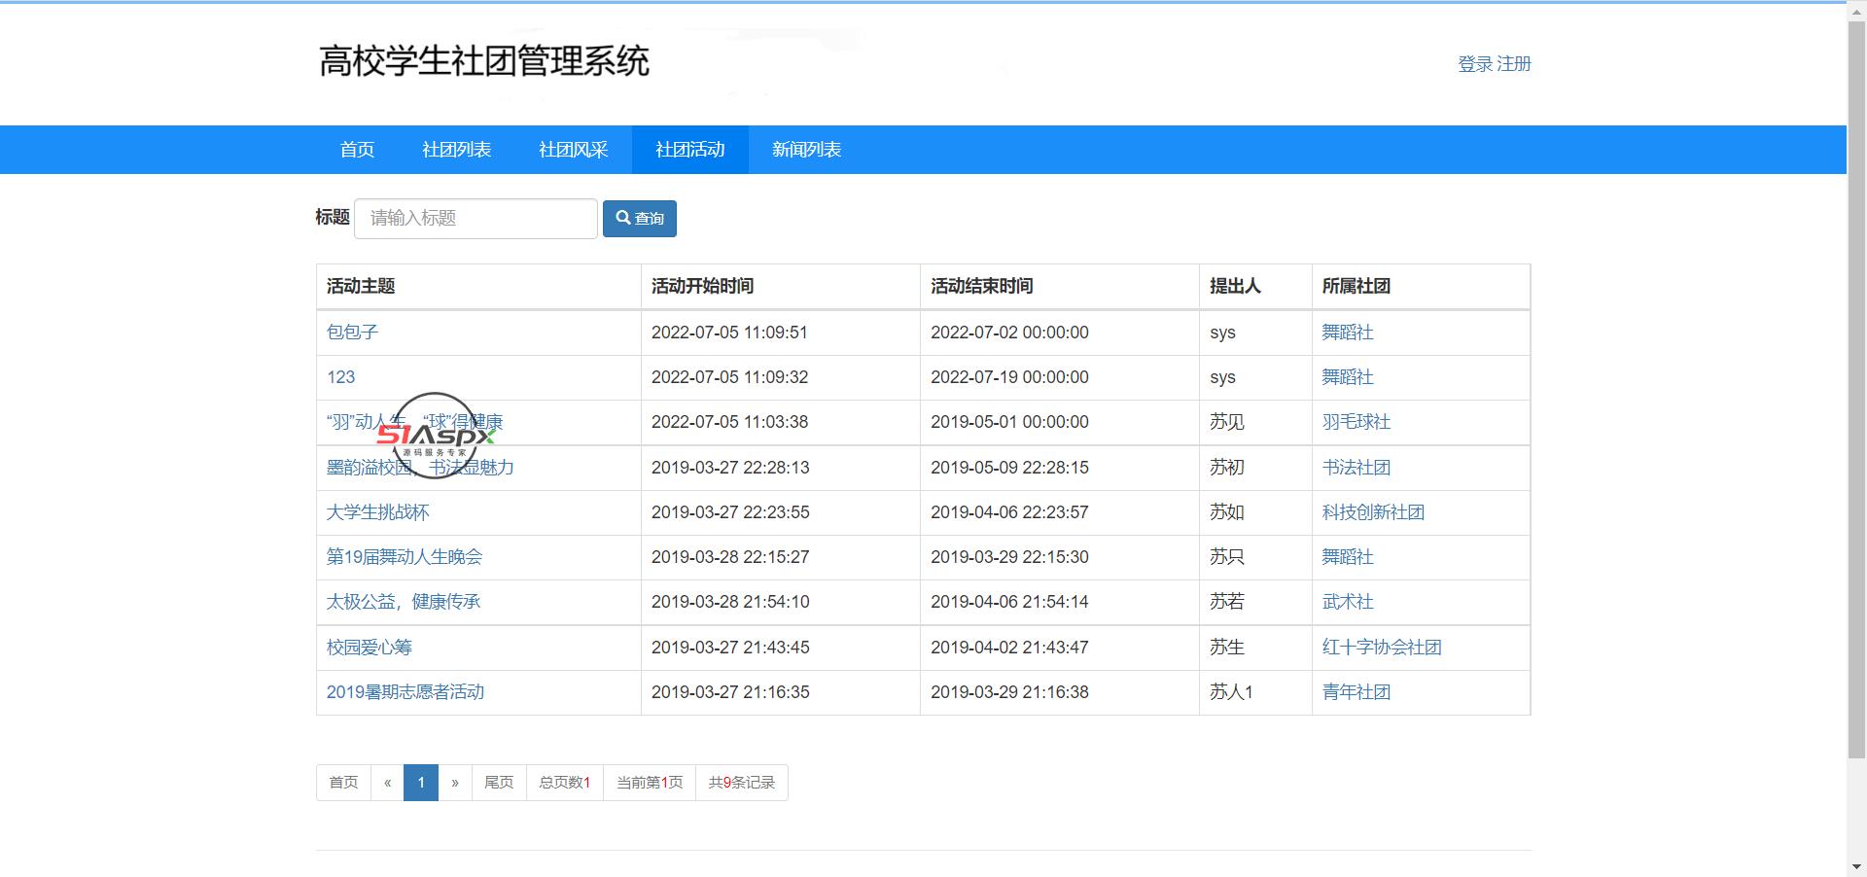This screenshot has width=1867, height=877.
Task: Go to next page with » arrow
Action: pos(454,783)
